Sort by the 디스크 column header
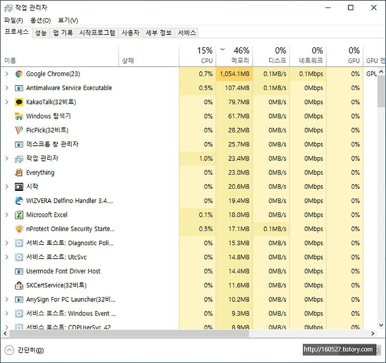Image resolution: width=386 pixels, height=363 pixels. (271, 56)
